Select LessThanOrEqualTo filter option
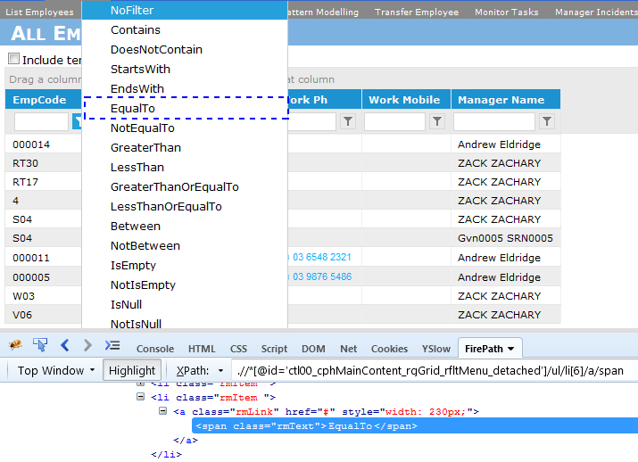 pos(185,206)
